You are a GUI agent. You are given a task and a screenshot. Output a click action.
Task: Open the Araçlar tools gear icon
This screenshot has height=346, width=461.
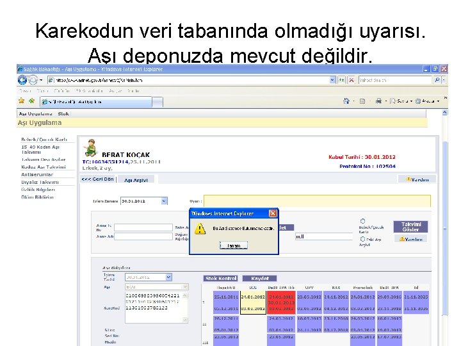[417, 101]
